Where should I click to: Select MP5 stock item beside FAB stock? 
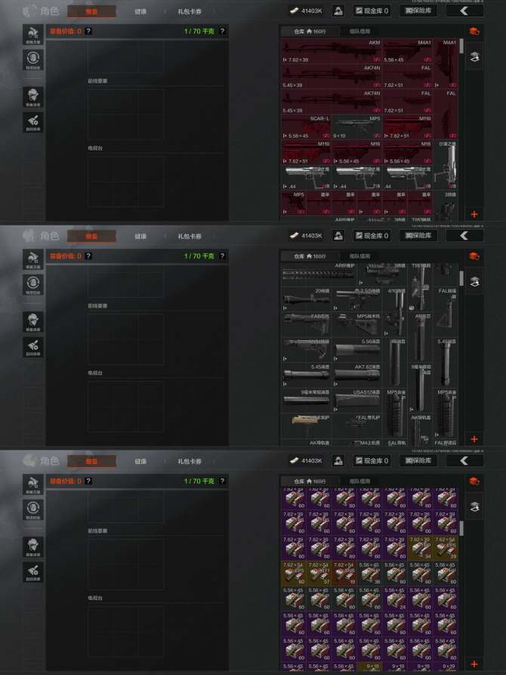pyautogui.click(x=356, y=324)
